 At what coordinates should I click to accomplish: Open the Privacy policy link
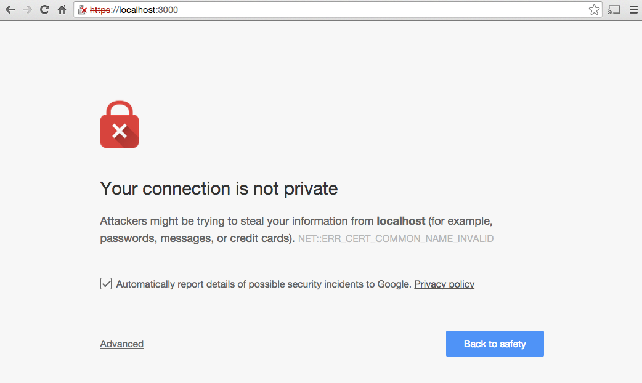click(444, 284)
